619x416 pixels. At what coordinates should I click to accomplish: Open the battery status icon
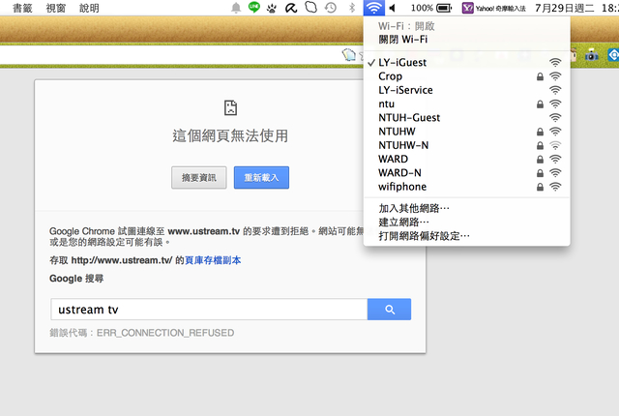pos(444,8)
